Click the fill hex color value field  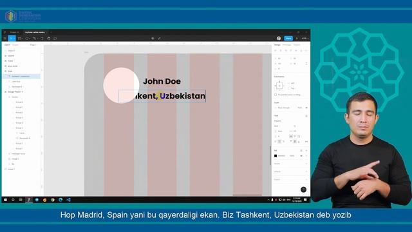pos(281,156)
